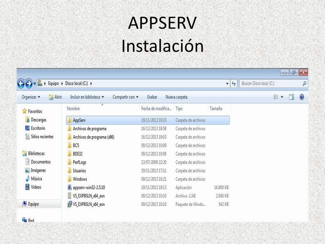
Task: Click the AppServ date 19/11/2013 19:33
Action: tap(154, 120)
